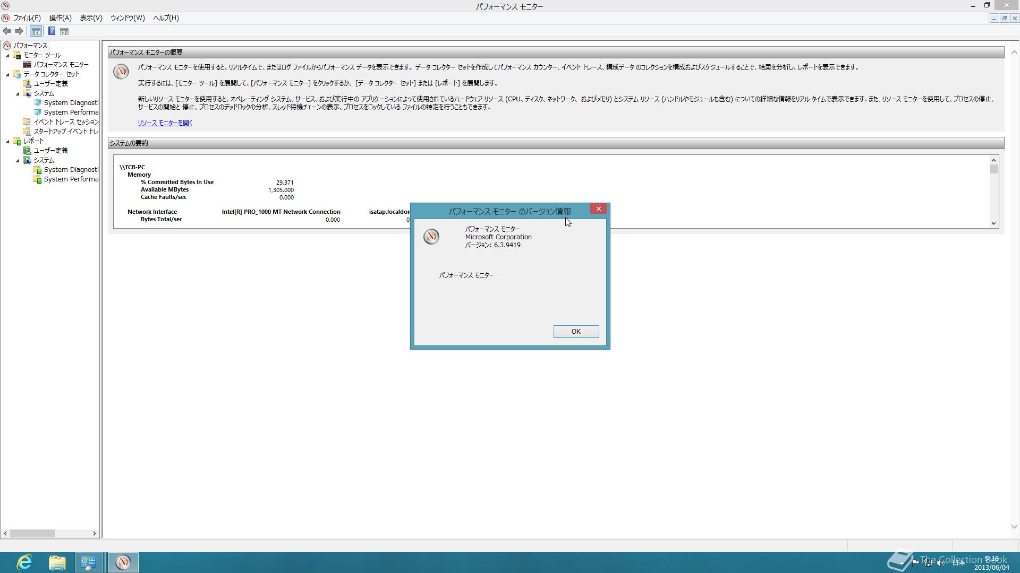The width and height of the screenshot is (1020, 573).
Task: Click the Network Interface heading
Action: [152, 212]
